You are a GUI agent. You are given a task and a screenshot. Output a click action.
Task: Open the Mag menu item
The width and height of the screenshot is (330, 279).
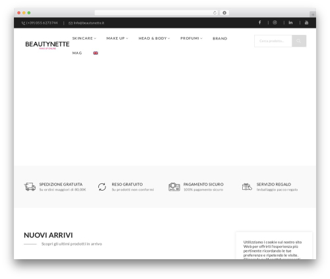point(77,53)
